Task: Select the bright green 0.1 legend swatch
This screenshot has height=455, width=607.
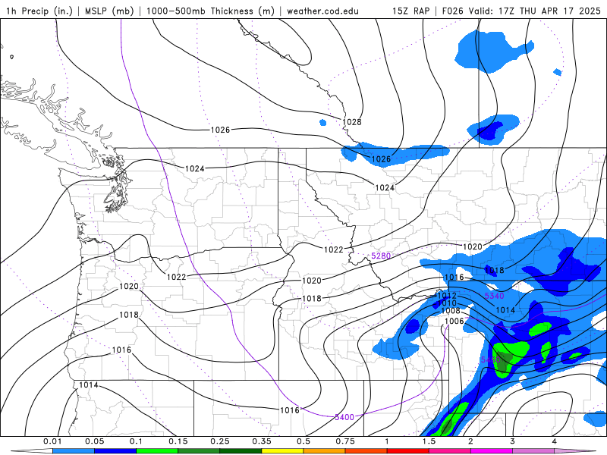Action: [157, 451]
